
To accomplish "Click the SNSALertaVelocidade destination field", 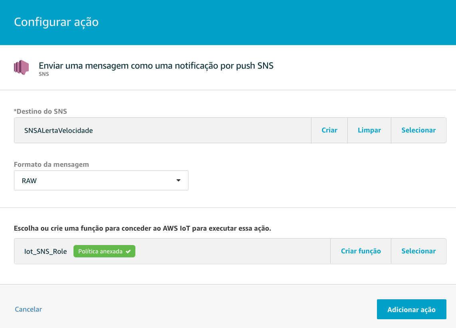I will [163, 130].
